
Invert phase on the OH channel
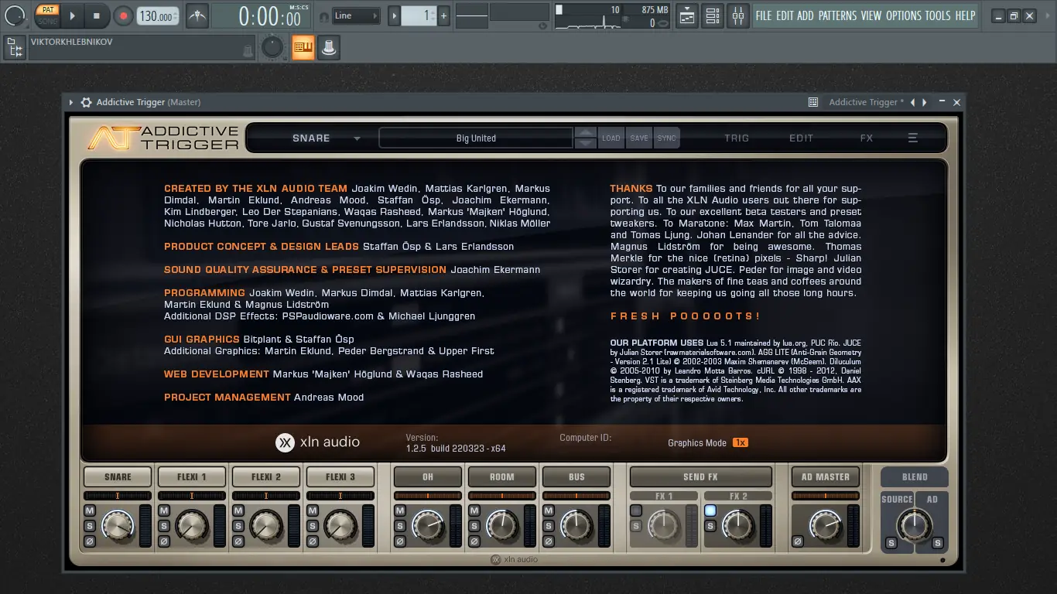click(400, 541)
